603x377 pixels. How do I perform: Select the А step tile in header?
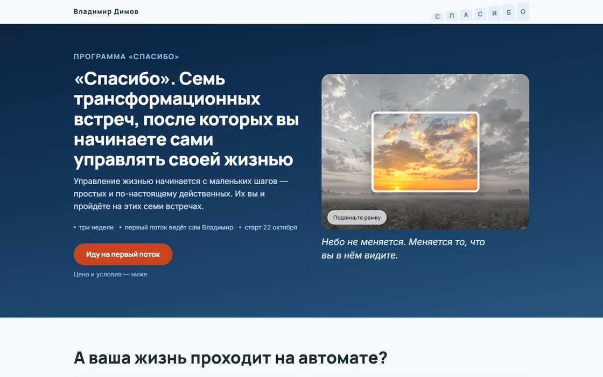pyautogui.click(x=466, y=15)
